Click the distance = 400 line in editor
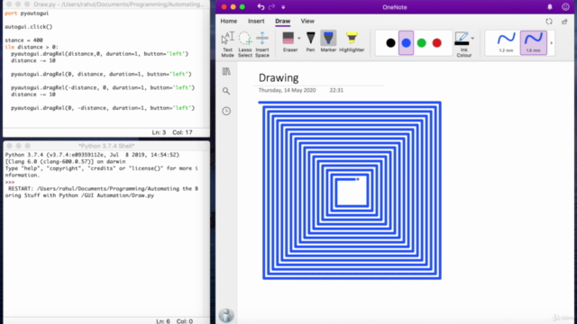 pos(24,40)
